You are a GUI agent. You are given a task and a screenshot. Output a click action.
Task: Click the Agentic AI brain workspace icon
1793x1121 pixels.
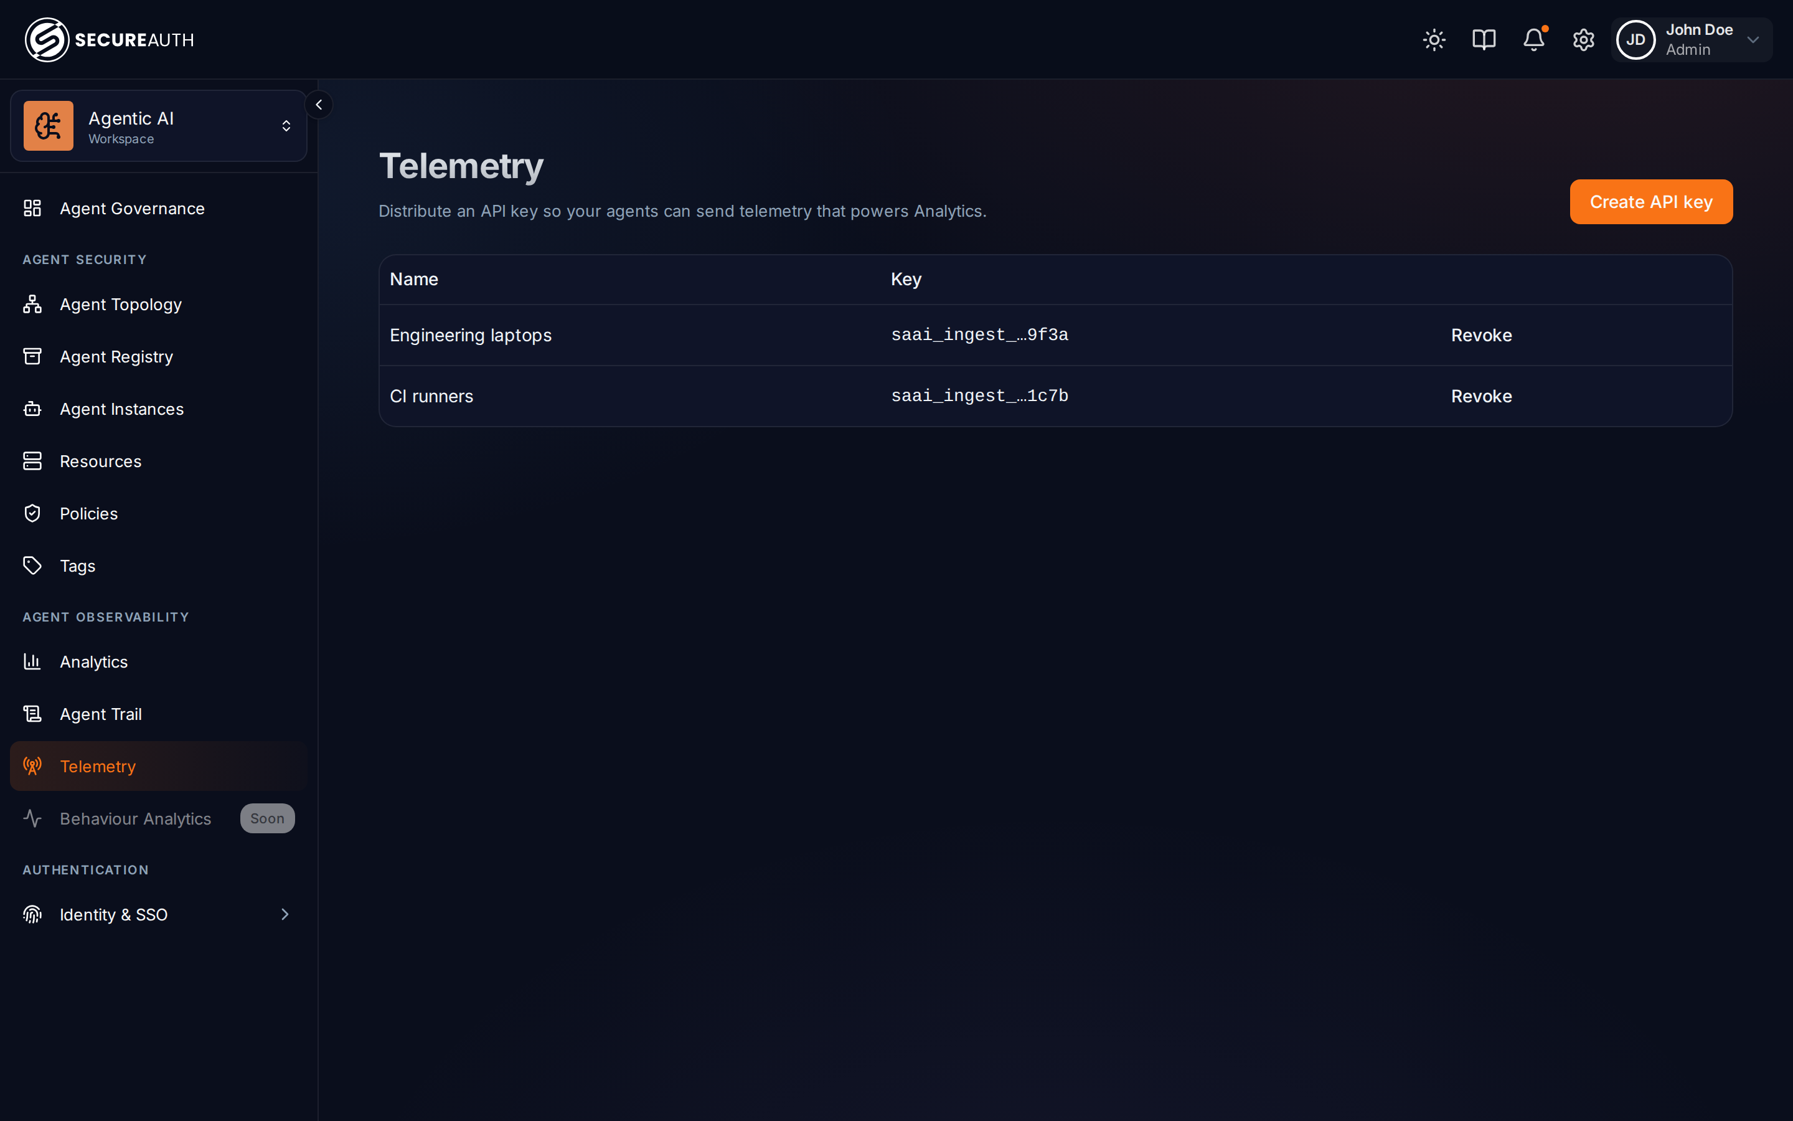[x=48, y=125]
